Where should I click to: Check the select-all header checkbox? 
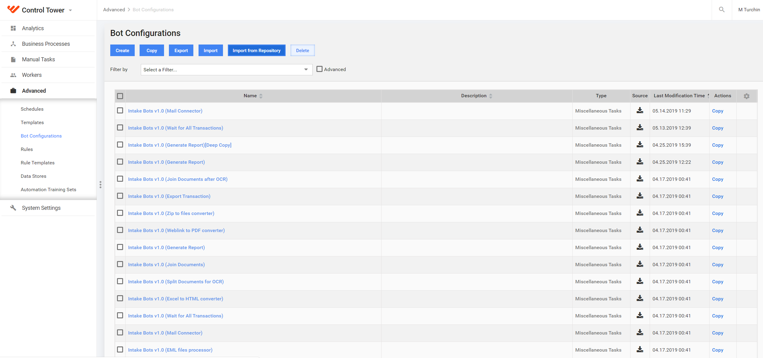click(120, 96)
